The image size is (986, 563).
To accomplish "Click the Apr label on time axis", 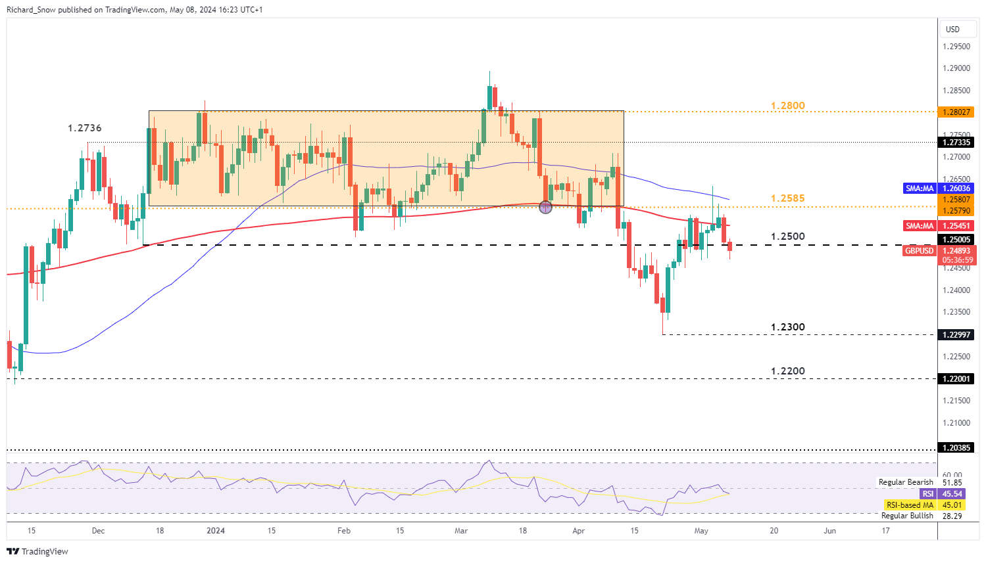I will point(579,531).
